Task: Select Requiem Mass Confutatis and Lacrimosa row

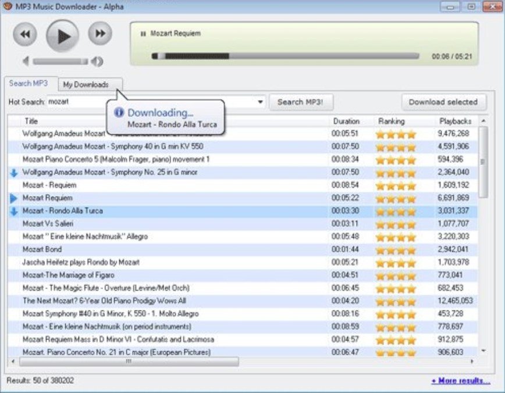Action: pyautogui.click(x=243, y=340)
